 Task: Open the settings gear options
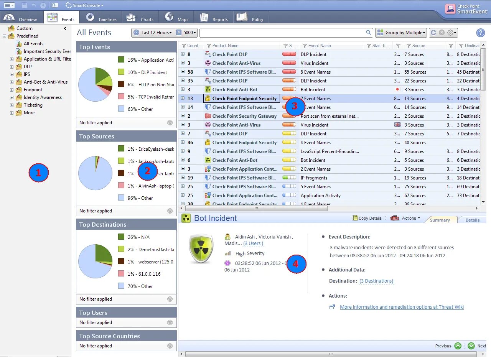pyautogui.click(x=451, y=33)
